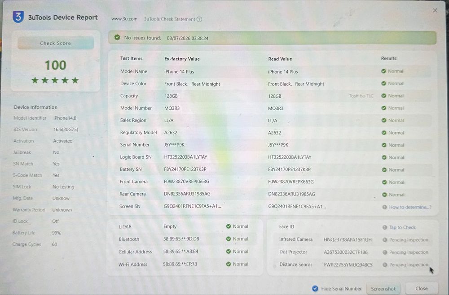449x295 pixels.
Task: Click Normal status icon in Sales Region row
Action: [384, 120]
